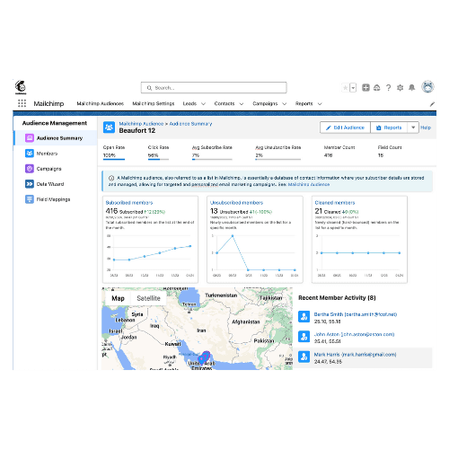Expand the Contacts tab chevron
449x449 pixels.
tap(242, 104)
